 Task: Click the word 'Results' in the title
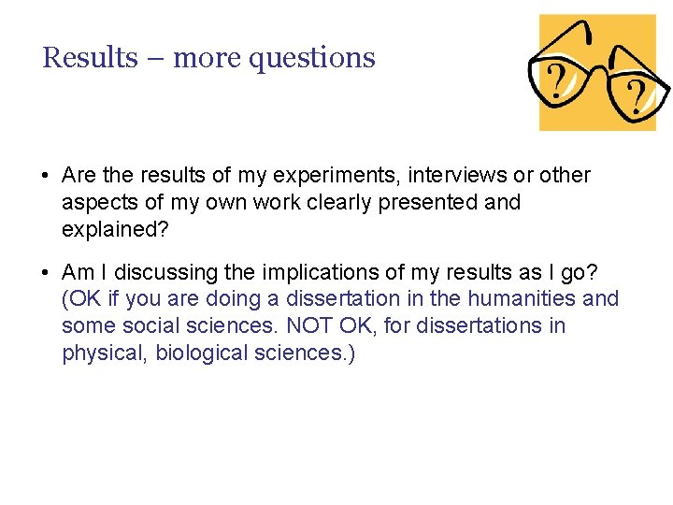point(90,58)
